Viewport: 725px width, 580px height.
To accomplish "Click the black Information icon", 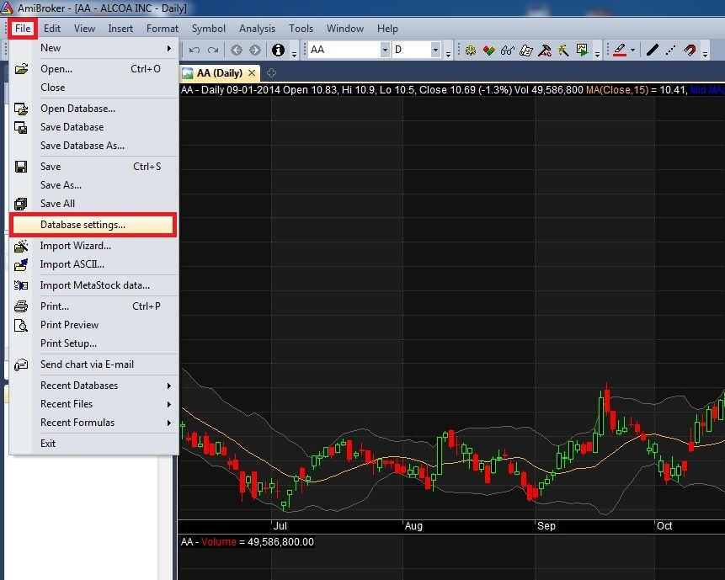I will click(x=278, y=50).
